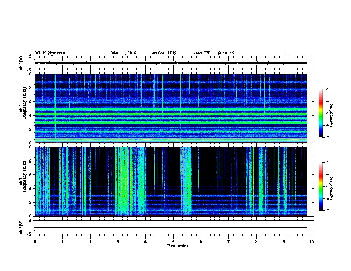Click the time axis tick label "4"
351x271 pixels.
(x=146, y=241)
